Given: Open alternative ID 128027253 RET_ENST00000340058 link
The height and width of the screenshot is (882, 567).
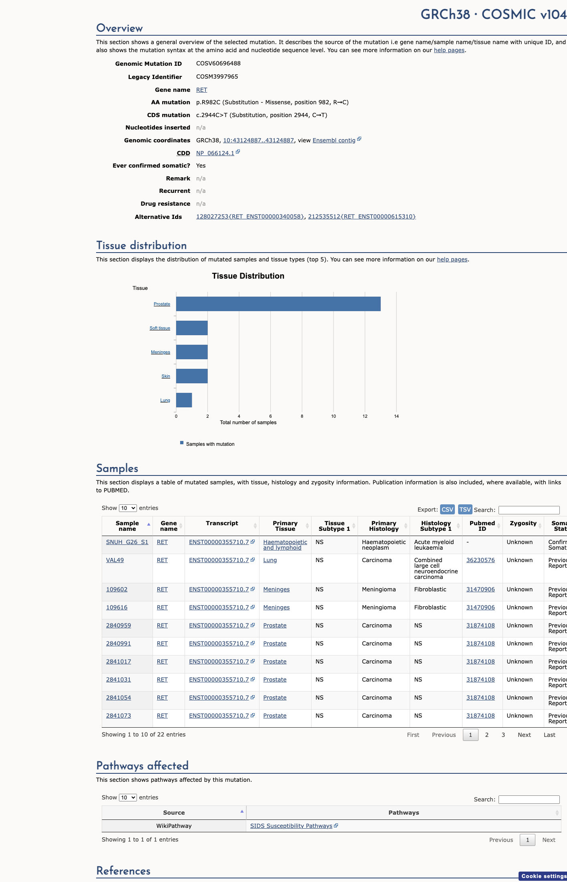Looking at the screenshot, I should tap(250, 216).
